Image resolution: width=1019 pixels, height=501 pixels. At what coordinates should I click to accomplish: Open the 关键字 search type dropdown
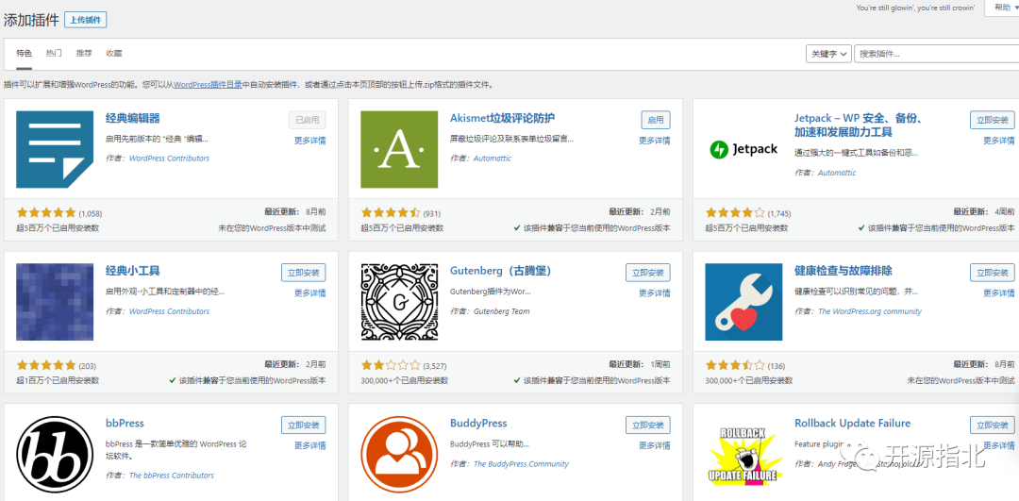tap(828, 54)
